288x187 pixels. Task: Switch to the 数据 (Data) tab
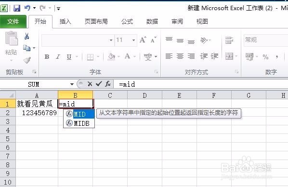coord(152,22)
